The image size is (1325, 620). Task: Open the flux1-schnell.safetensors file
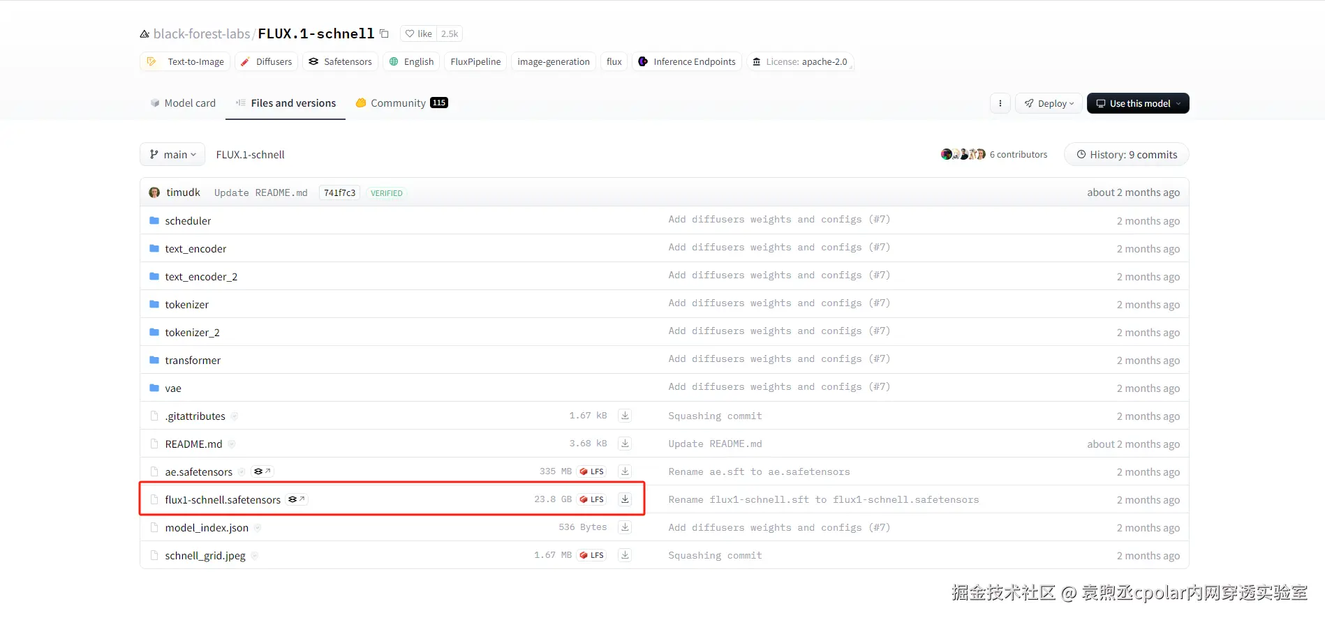[x=223, y=500]
